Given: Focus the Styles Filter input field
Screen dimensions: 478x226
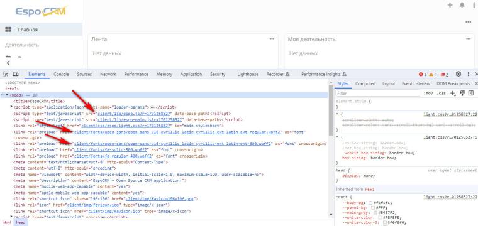Looking at the screenshot, I should [377, 93].
